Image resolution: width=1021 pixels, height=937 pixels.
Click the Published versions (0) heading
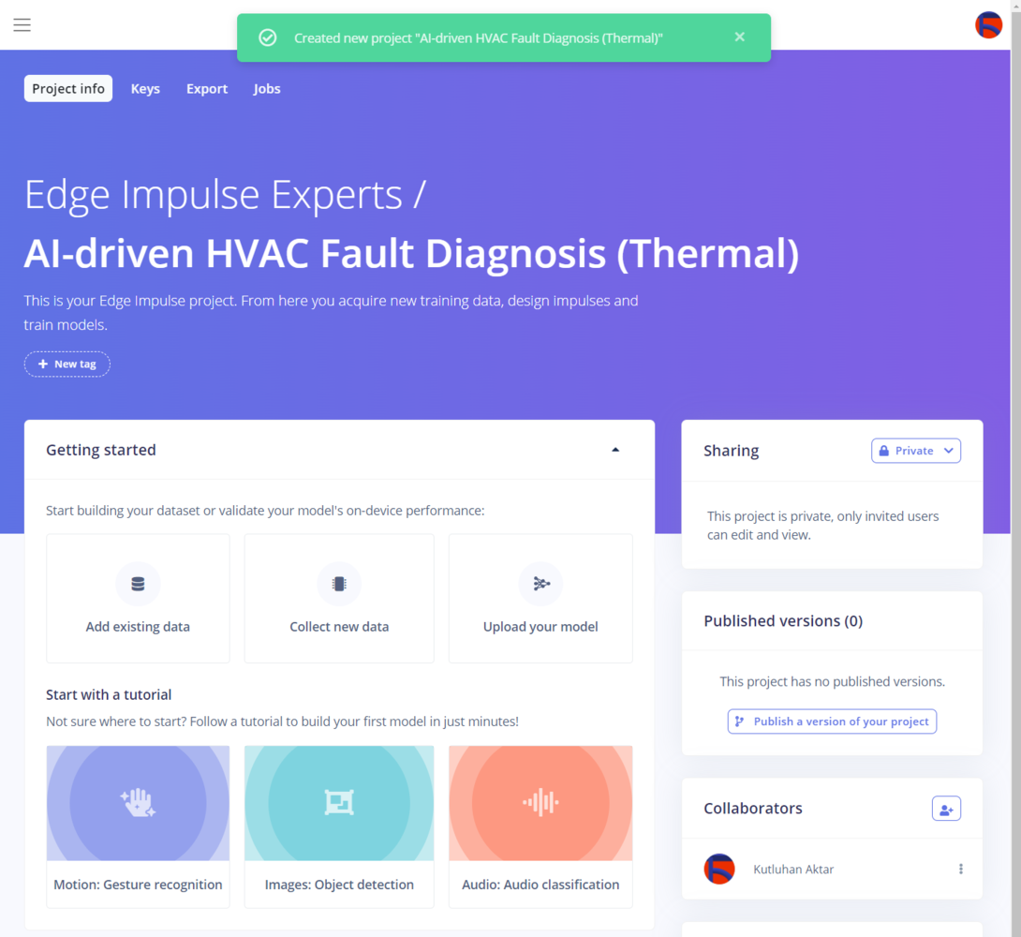click(x=783, y=621)
